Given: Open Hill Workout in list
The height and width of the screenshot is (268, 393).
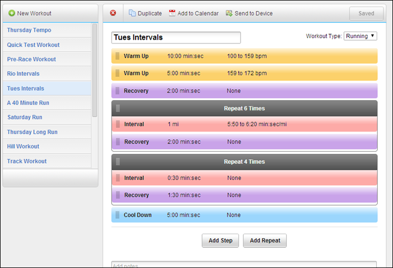Looking at the screenshot, I should (x=47, y=146).
